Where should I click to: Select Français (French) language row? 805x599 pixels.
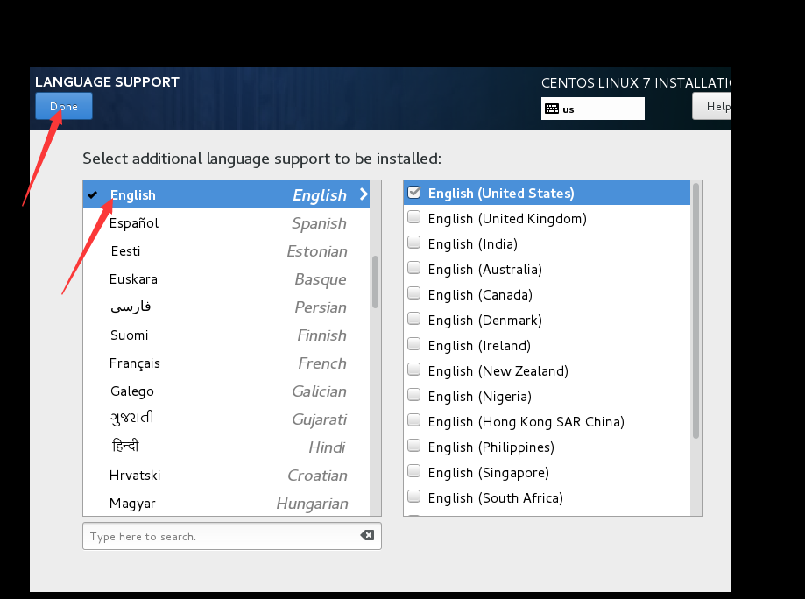[226, 363]
